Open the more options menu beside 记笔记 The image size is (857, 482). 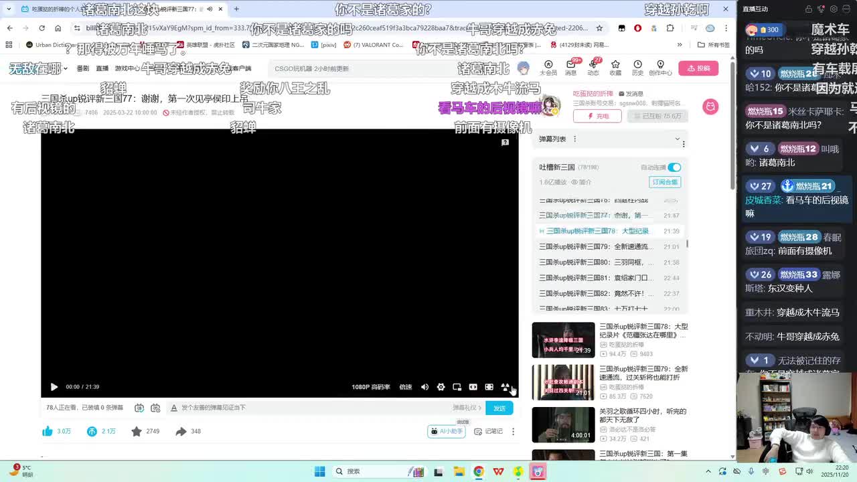pos(514,431)
